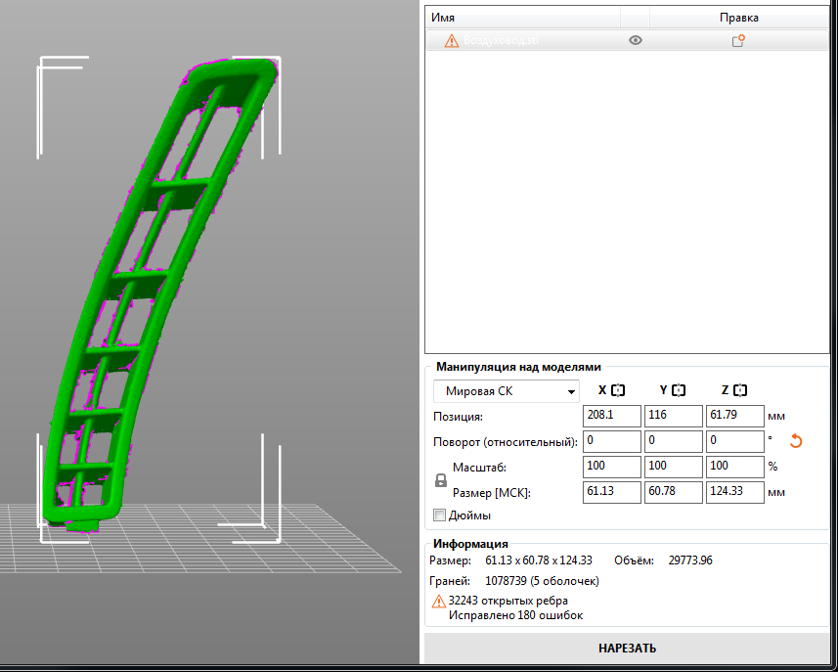Screen dimensions: 838x672
Task: Toggle visibility eye for Воздуховод.stl
Action: [x=635, y=40]
